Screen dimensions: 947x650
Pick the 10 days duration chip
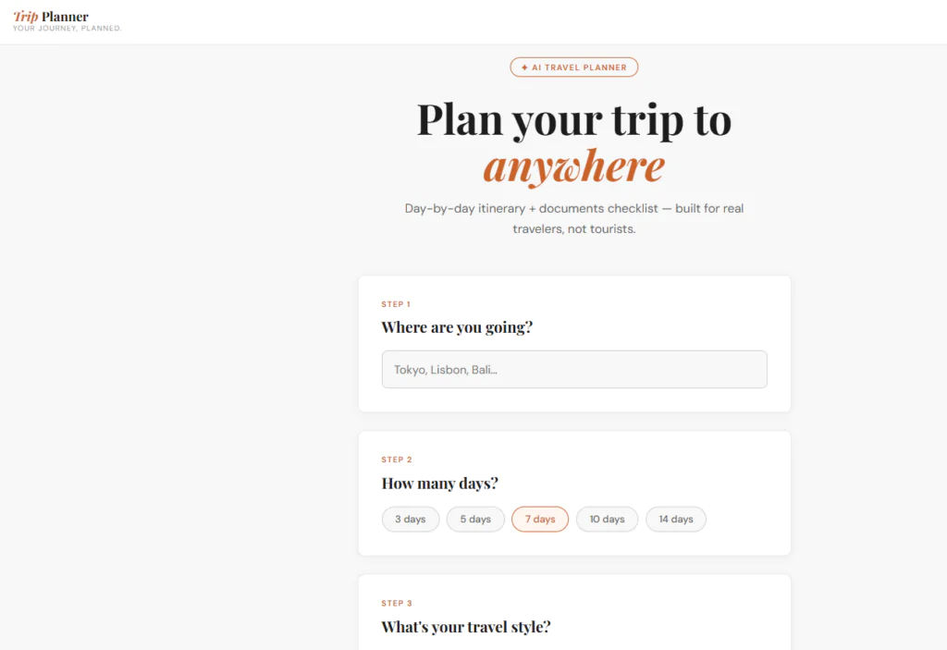[607, 520]
